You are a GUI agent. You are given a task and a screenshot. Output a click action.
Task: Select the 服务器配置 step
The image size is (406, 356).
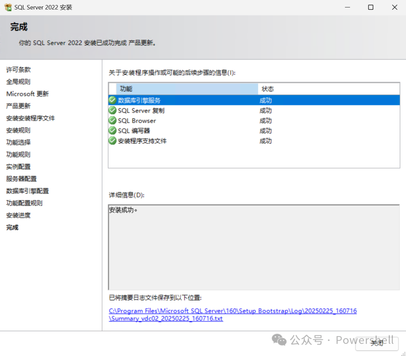21,179
